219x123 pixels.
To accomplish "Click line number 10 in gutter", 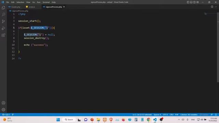I will [x=13, y=45].
